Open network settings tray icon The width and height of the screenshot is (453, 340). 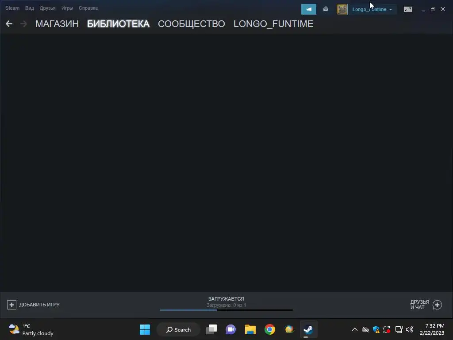pyautogui.click(x=399, y=329)
